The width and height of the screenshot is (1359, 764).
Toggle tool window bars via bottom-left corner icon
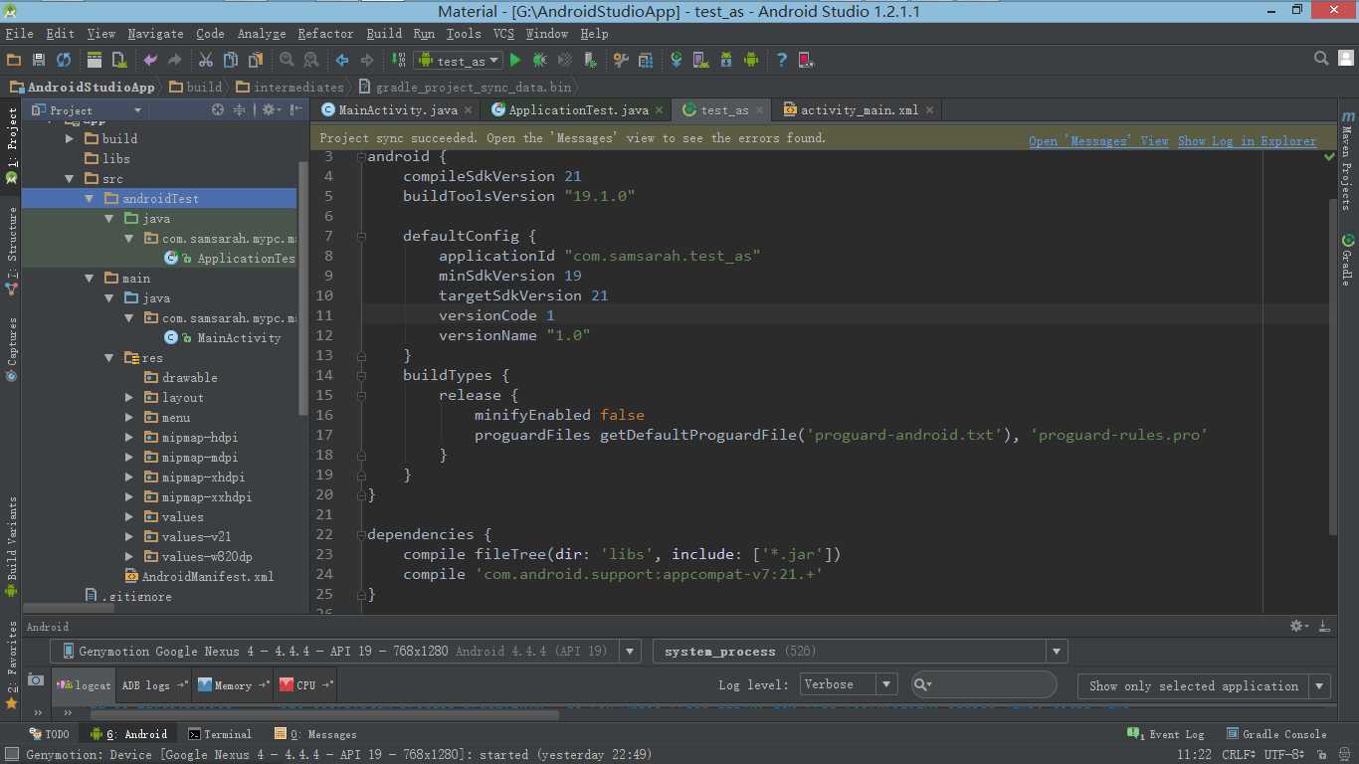11,755
